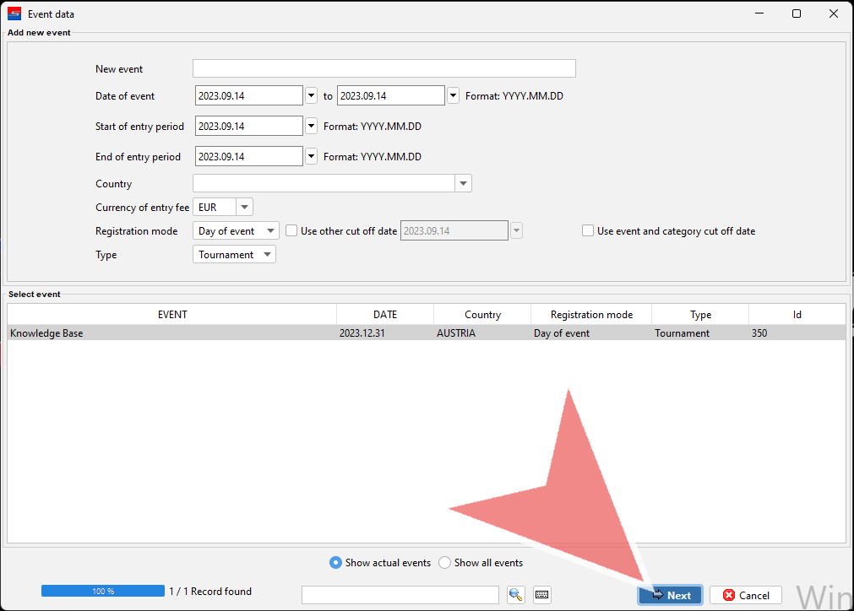
Task: Click the 100 % progress bar
Action: click(103, 592)
